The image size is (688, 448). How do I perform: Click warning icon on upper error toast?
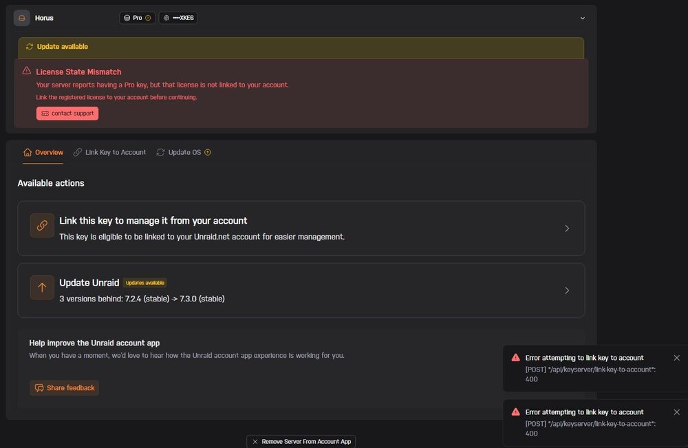(x=515, y=358)
